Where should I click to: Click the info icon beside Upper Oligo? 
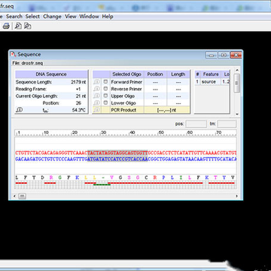pos(97,96)
